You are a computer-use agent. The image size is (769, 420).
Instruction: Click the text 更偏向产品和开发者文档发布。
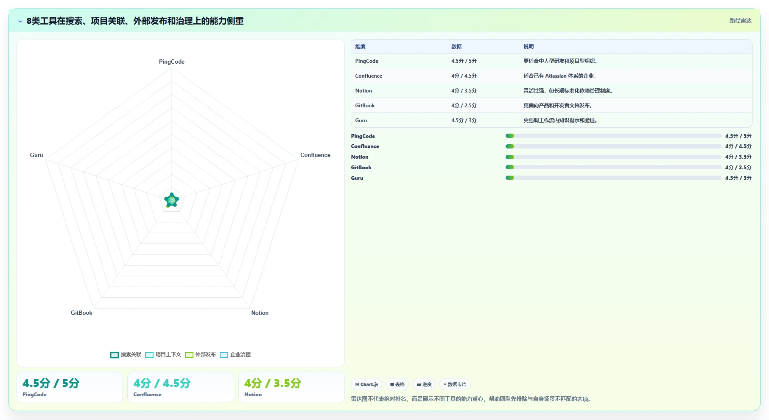click(558, 106)
